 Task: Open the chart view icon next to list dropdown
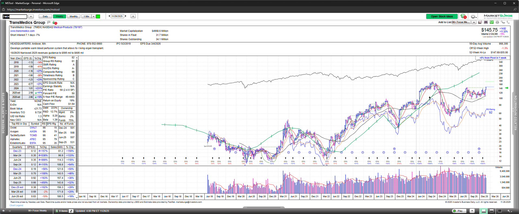pos(480,22)
